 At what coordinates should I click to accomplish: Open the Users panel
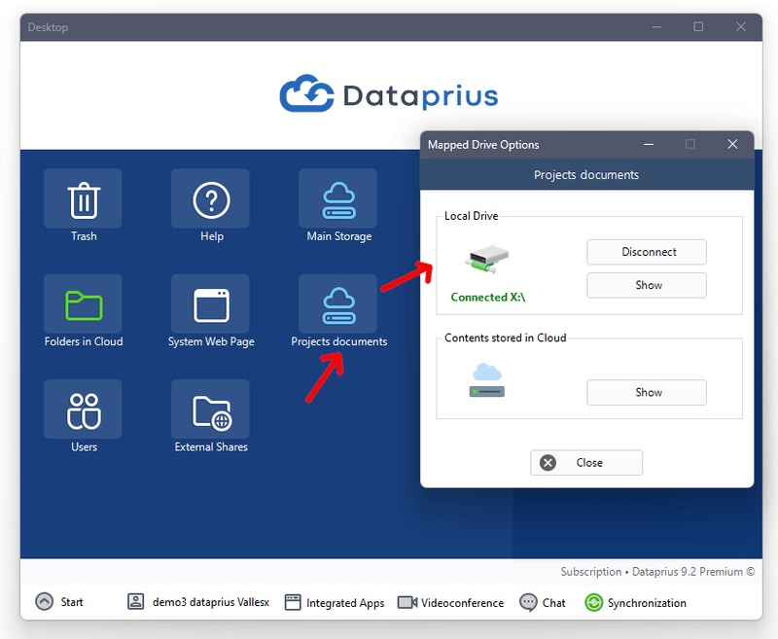click(83, 408)
